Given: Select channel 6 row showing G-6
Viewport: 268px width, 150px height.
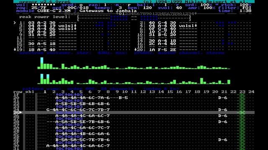Looking at the screenshot, I should (x=194, y=29).
